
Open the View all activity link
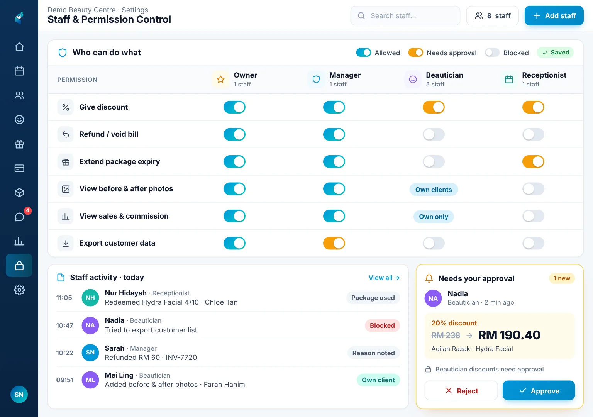(384, 278)
